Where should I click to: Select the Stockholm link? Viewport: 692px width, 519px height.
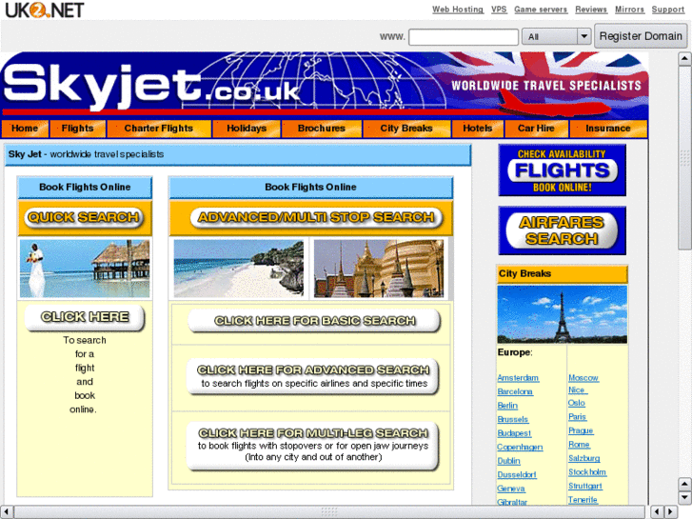(587, 472)
